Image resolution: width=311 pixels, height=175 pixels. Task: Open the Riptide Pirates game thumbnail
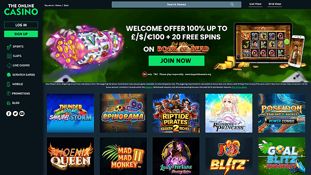pyautogui.click(x=176, y=113)
